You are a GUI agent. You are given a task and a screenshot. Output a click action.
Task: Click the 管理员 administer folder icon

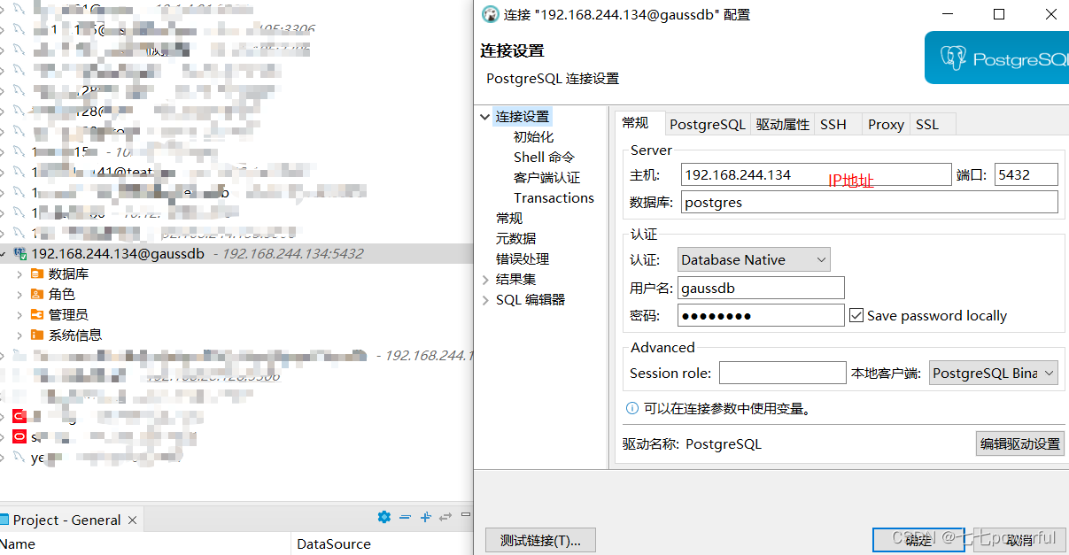click(x=37, y=315)
